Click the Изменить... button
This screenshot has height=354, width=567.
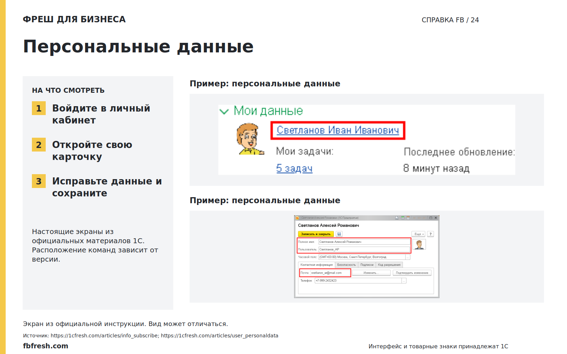pyautogui.click(x=371, y=273)
